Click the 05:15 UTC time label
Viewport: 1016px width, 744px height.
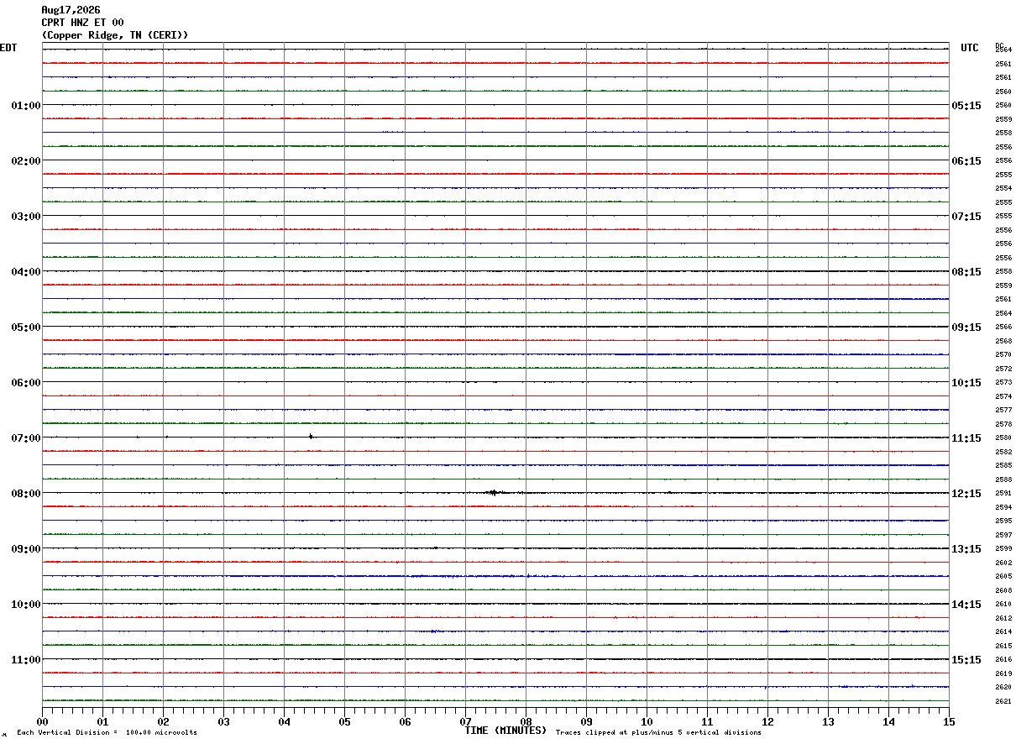pos(966,106)
